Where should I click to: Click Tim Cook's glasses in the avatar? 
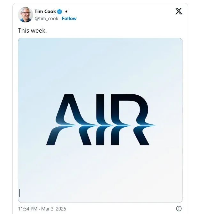tap(26, 13)
